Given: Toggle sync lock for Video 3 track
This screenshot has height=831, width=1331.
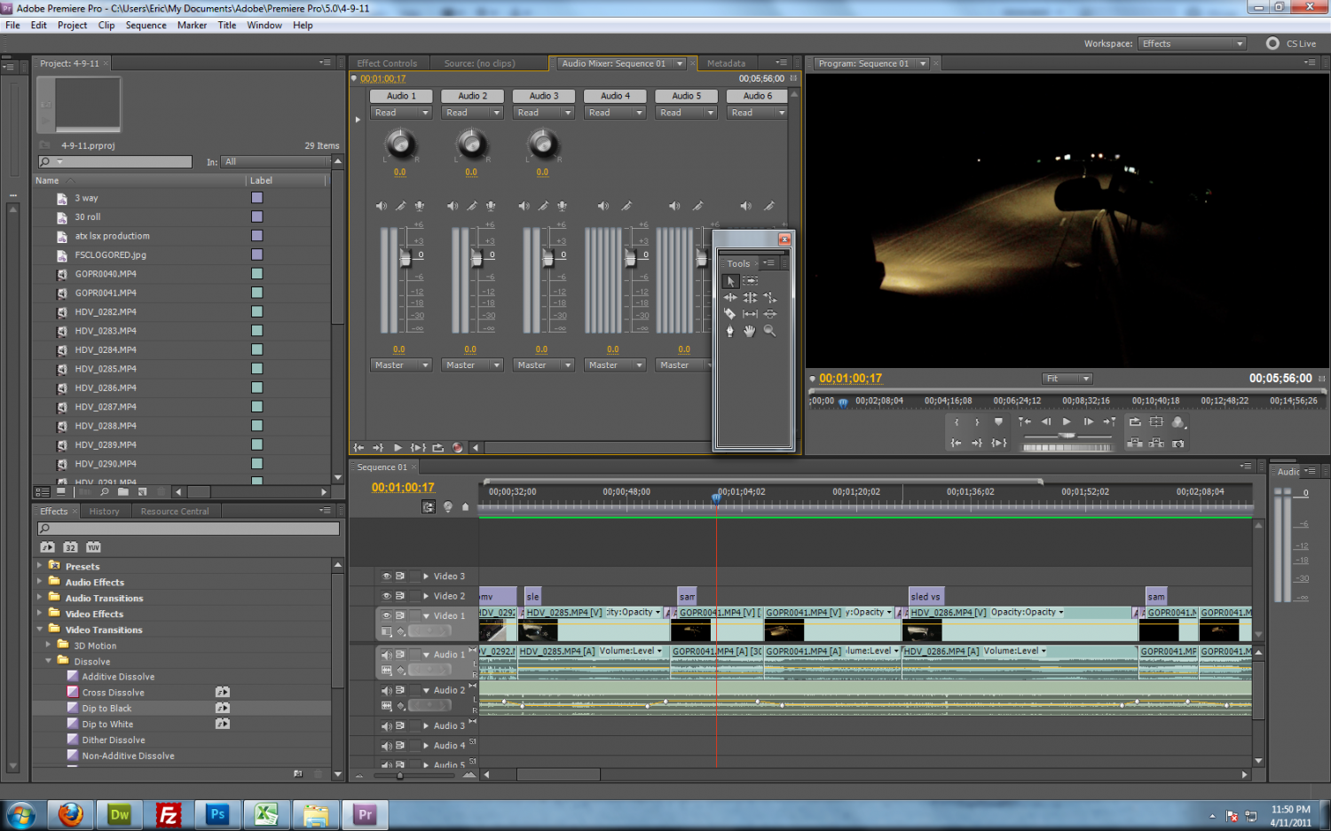Looking at the screenshot, I should tap(400, 576).
